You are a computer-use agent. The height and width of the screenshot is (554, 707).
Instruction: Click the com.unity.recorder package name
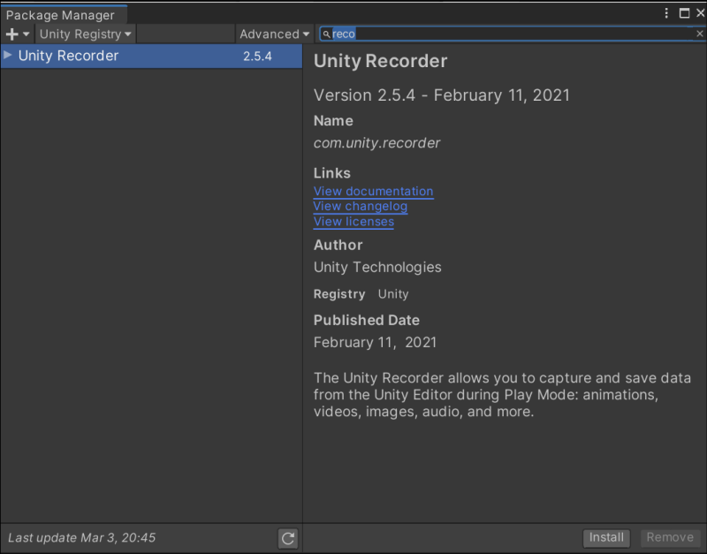(377, 143)
